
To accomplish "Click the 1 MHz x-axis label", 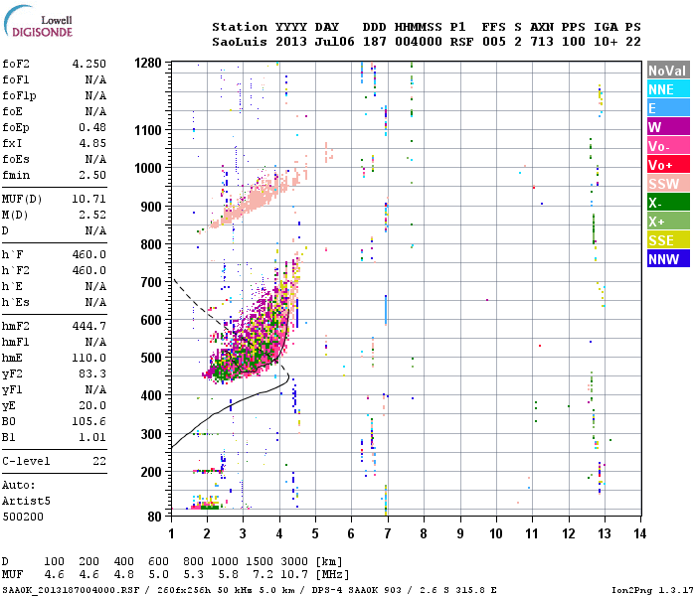I will click(171, 533).
